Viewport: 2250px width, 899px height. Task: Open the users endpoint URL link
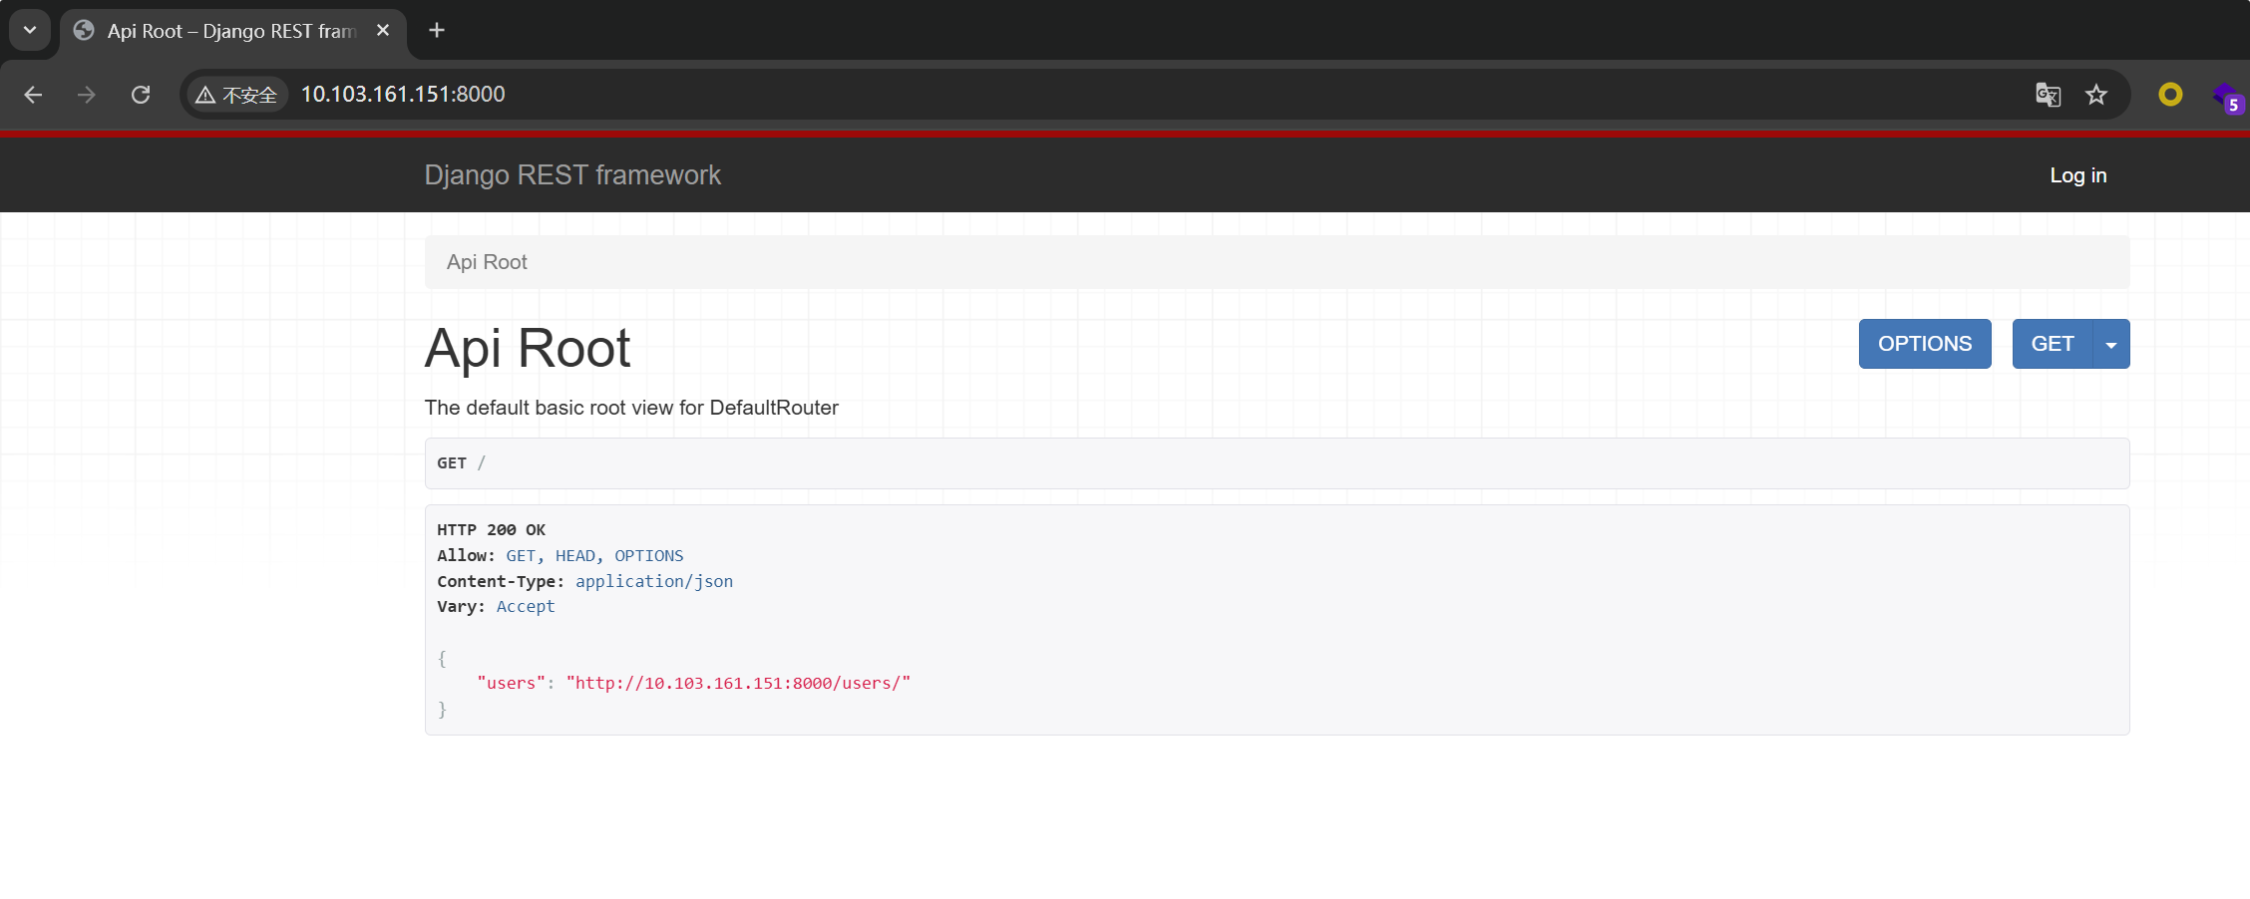pyautogui.click(x=738, y=683)
